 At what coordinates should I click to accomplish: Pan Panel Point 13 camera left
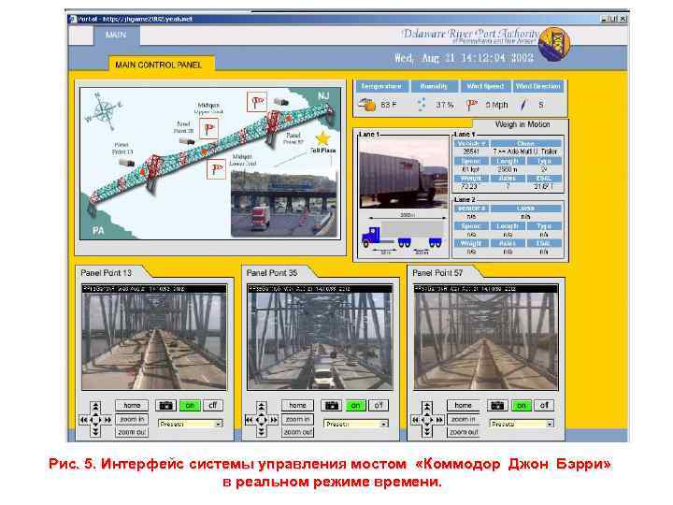pos(84,420)
